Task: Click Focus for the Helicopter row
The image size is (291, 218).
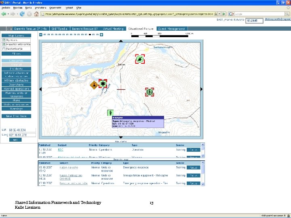Action: 193,176
